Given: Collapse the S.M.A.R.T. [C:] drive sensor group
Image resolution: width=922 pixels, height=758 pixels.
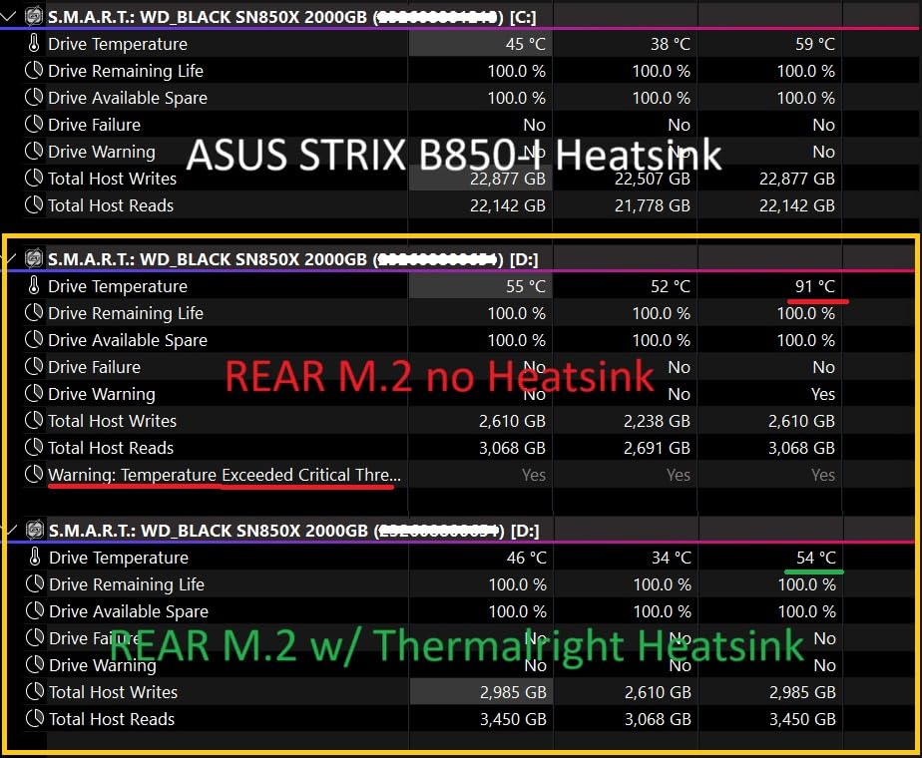Looking at the screenshot, I should 8,16.
